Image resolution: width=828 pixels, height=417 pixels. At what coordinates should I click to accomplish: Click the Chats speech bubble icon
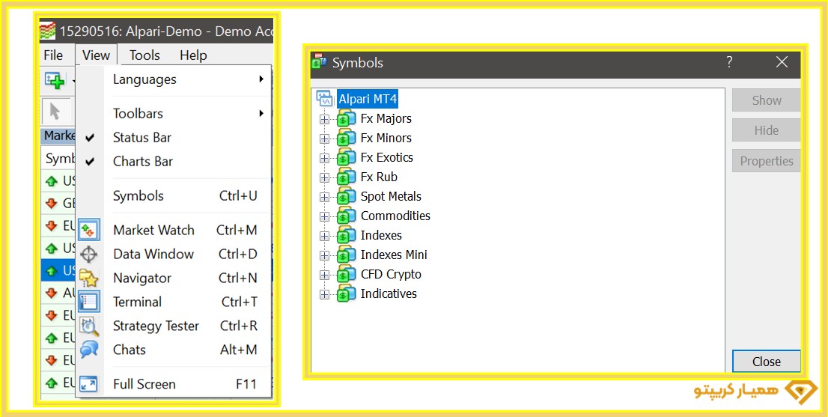(88, 350)
